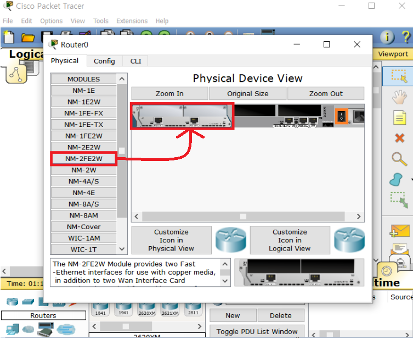Click Add Simple PDU envelope icon
Screen dimensions: 413x339
pyautogui.click(x=400, y=231)
